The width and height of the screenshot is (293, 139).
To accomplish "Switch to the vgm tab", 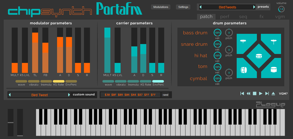I will point(280,16).
